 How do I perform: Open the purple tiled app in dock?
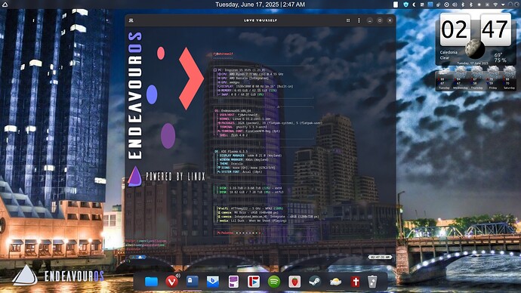233,282
